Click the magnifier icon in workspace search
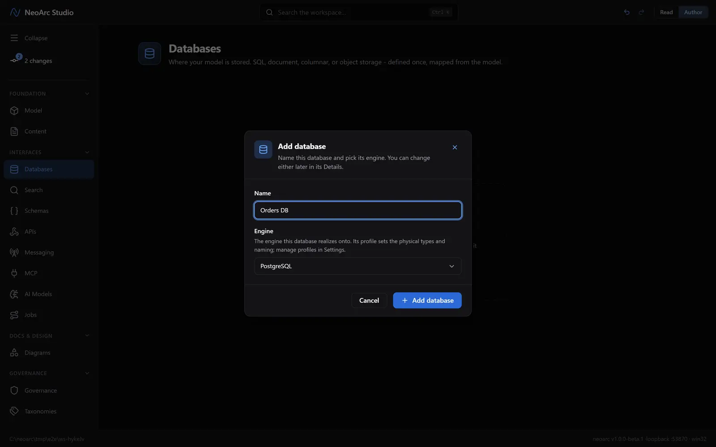This screenshot has height=447, width=716. (x=269, y=13)
